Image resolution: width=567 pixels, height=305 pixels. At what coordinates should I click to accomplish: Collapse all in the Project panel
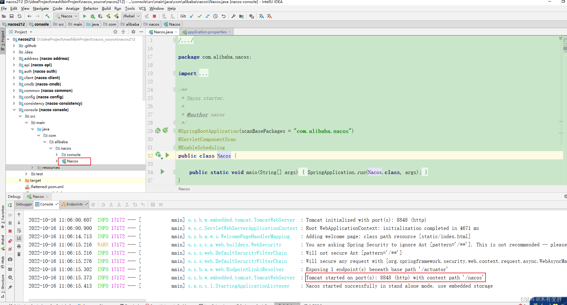[123, 32]
